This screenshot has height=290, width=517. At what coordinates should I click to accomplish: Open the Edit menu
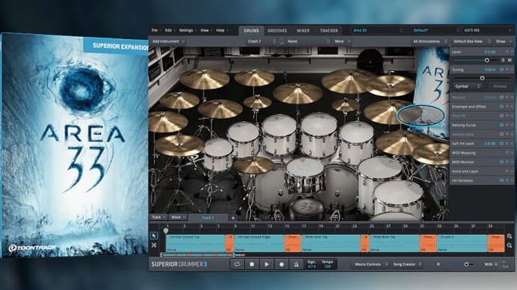(x=170, y=30)
